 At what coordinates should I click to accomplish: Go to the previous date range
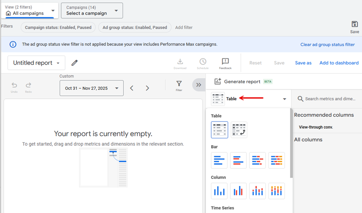coord(132,88)
